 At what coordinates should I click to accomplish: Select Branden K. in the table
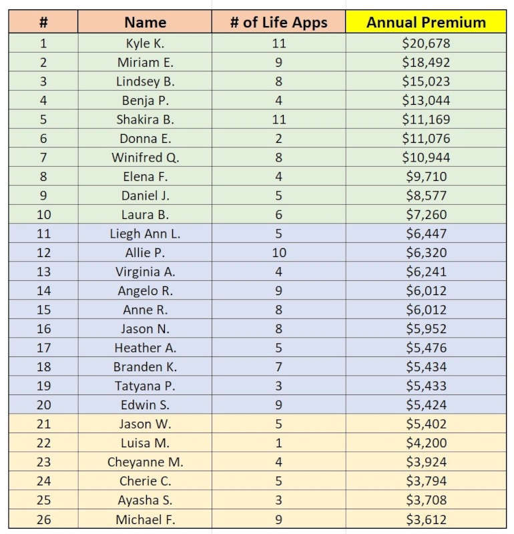coord(145,366)
